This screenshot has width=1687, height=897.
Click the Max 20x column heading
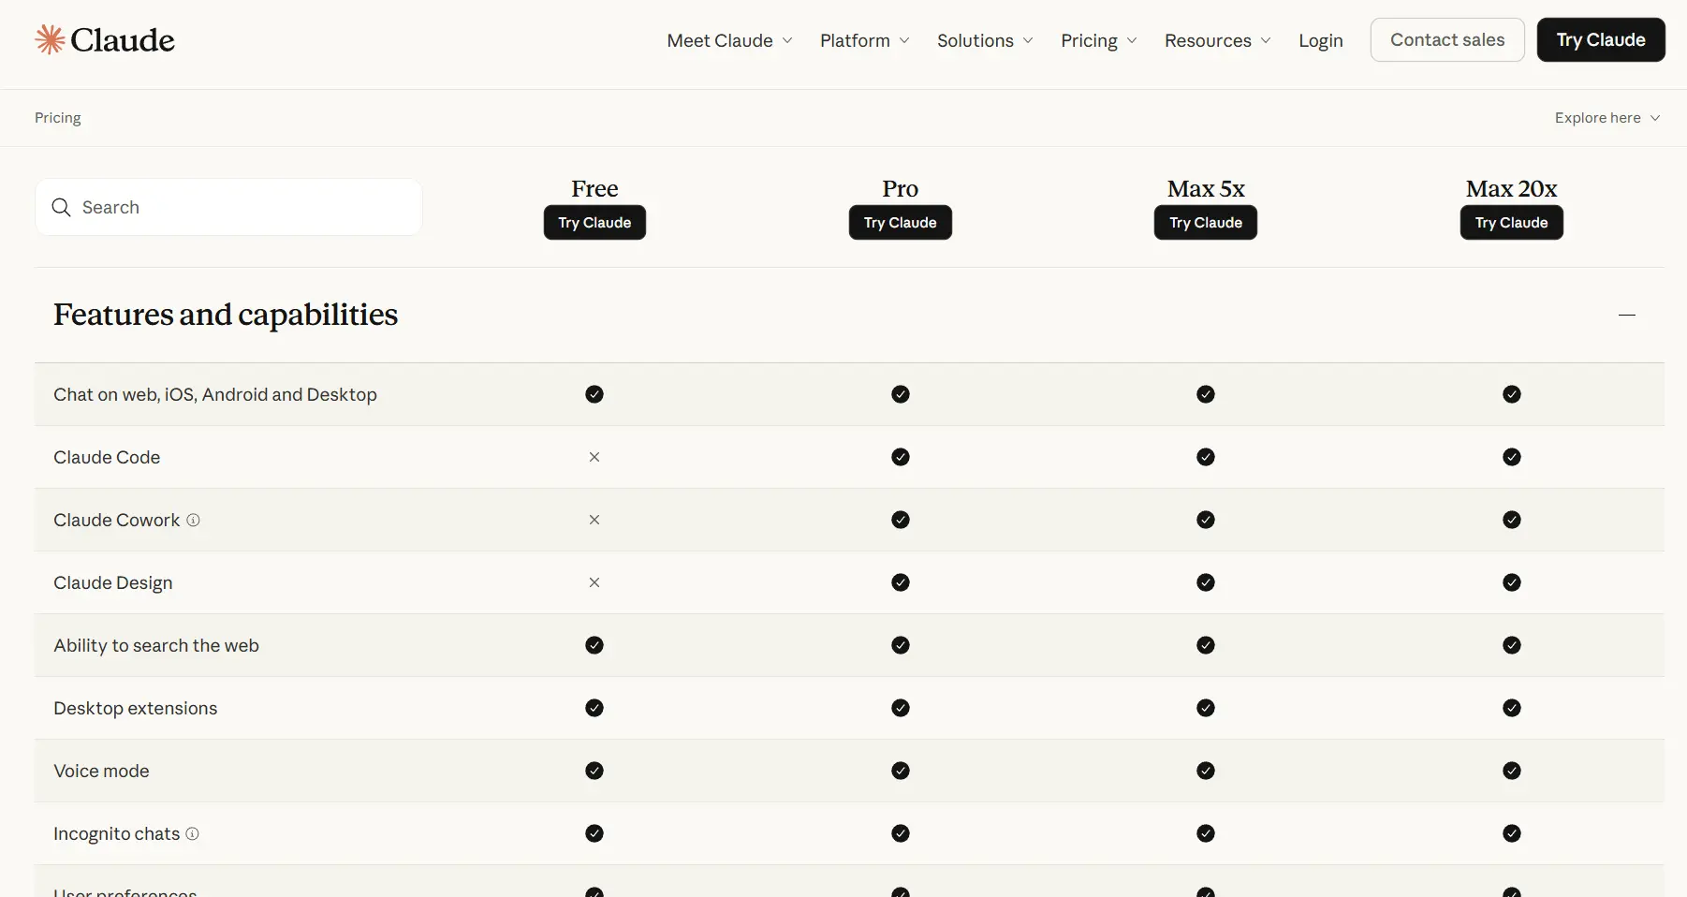tap(1512, 188)
